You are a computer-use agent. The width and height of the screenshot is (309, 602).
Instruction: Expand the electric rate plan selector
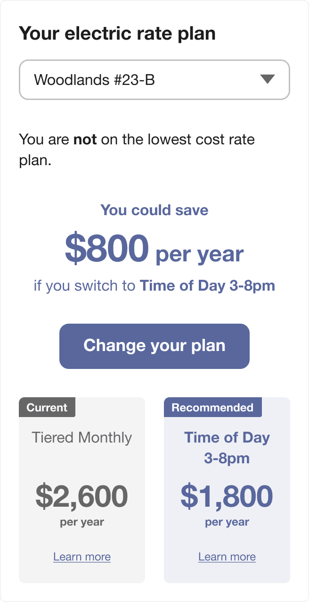154,80
